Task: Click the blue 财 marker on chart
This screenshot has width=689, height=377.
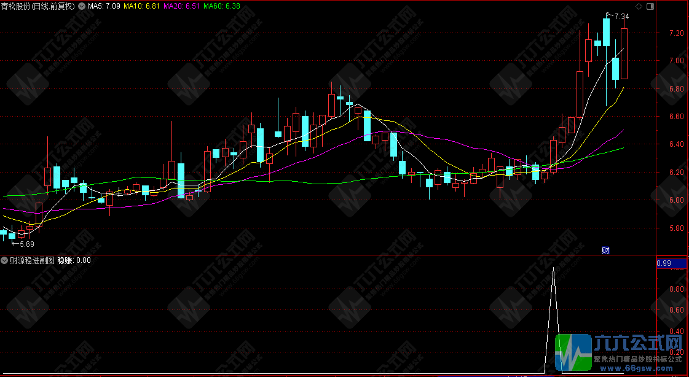Action: [605, 250]
